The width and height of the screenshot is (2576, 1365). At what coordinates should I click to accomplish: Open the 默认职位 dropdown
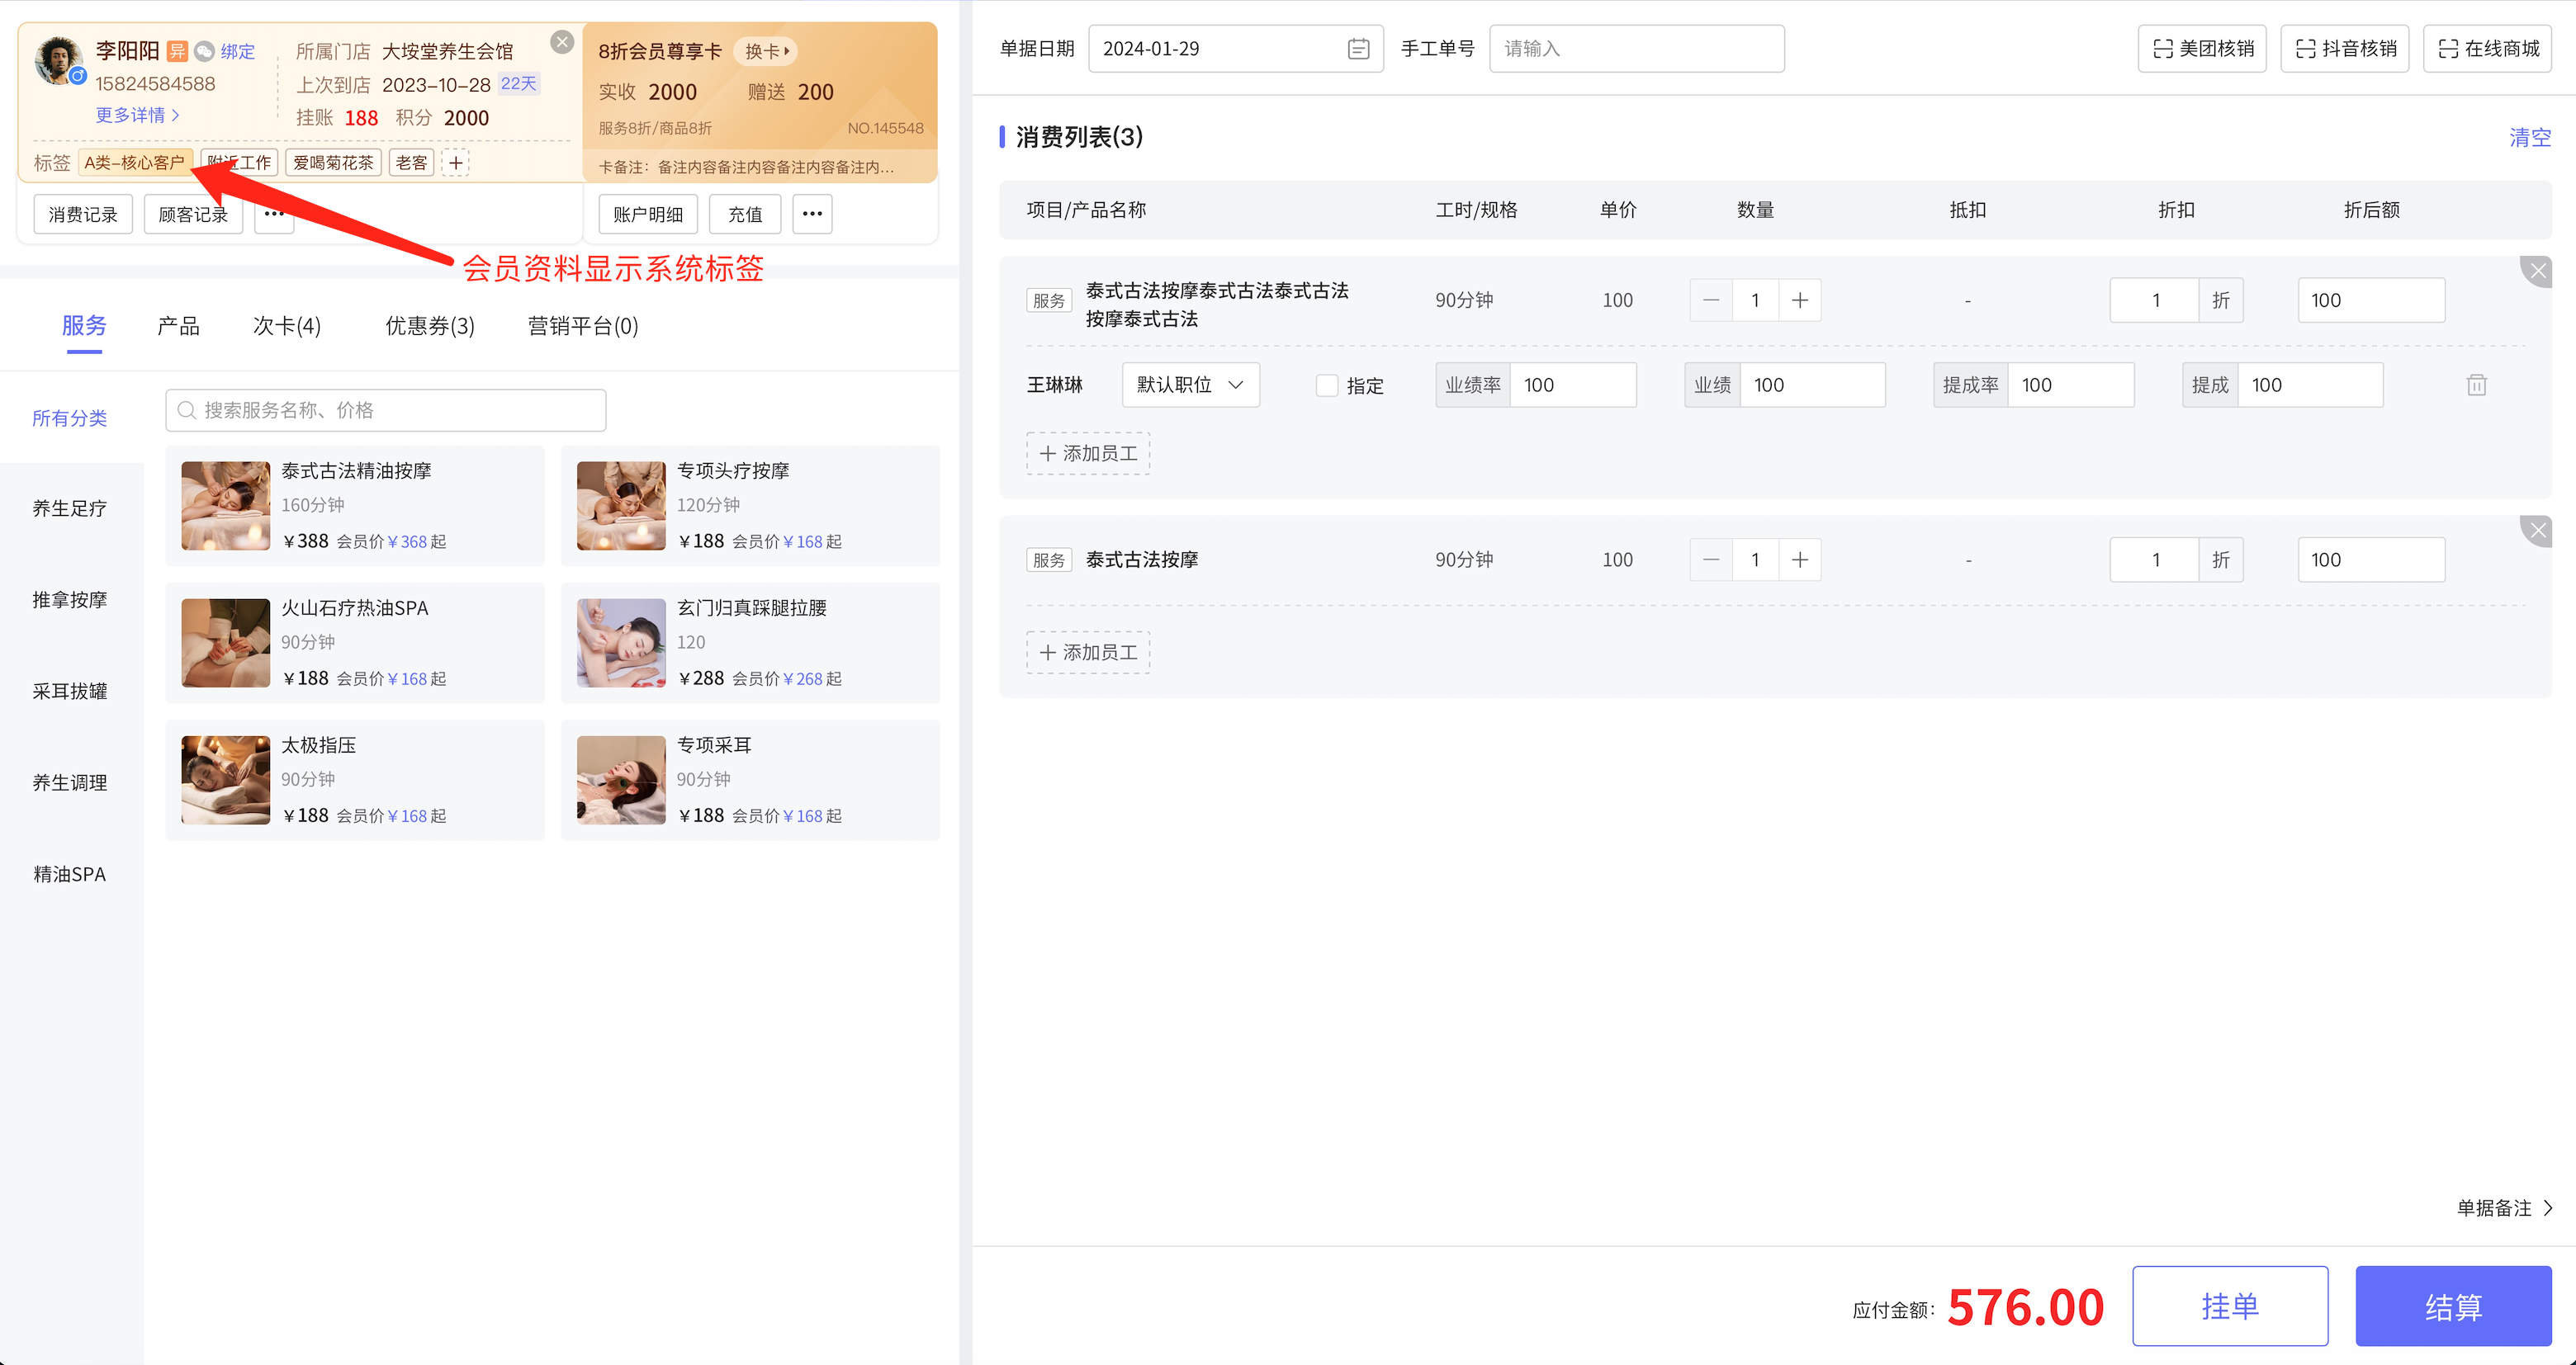tap(1190, 385)
